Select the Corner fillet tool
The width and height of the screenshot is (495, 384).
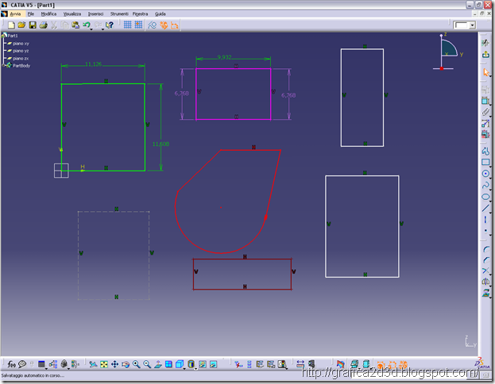tap(485, 249)
